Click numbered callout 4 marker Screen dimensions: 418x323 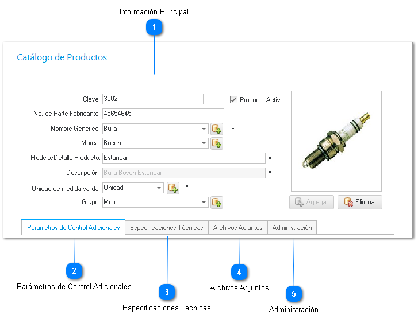(239, 271)
